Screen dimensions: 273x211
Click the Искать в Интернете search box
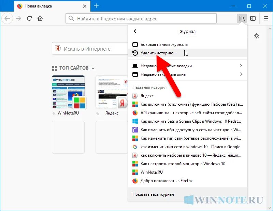tap(90, 49)
